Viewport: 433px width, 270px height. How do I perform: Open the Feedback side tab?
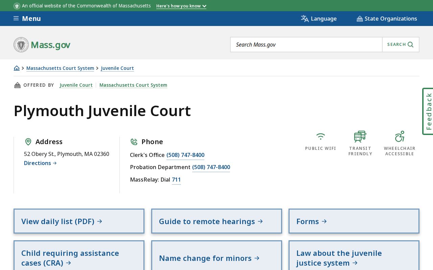click(x=428, y=111)
